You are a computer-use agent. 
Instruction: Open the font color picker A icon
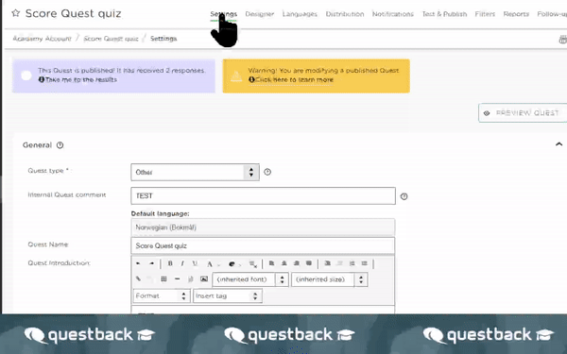(x=210, y=264)
